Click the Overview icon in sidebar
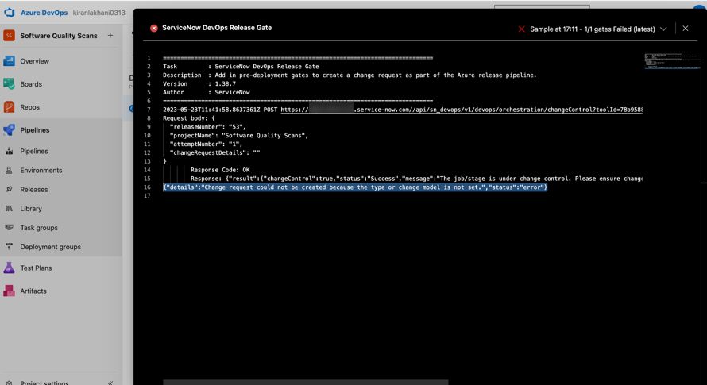 tap(9, 61)
